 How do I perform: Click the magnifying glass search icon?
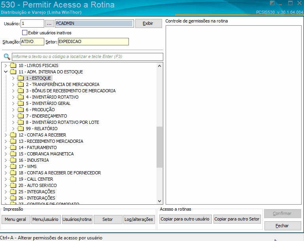[7, 57]
